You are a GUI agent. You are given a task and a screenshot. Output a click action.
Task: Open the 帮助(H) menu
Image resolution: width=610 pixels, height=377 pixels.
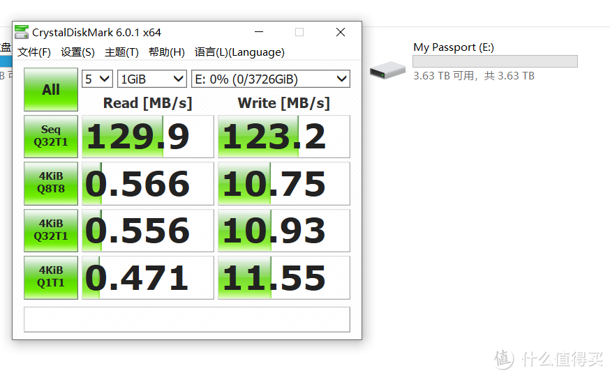click(x=167, y=52)
